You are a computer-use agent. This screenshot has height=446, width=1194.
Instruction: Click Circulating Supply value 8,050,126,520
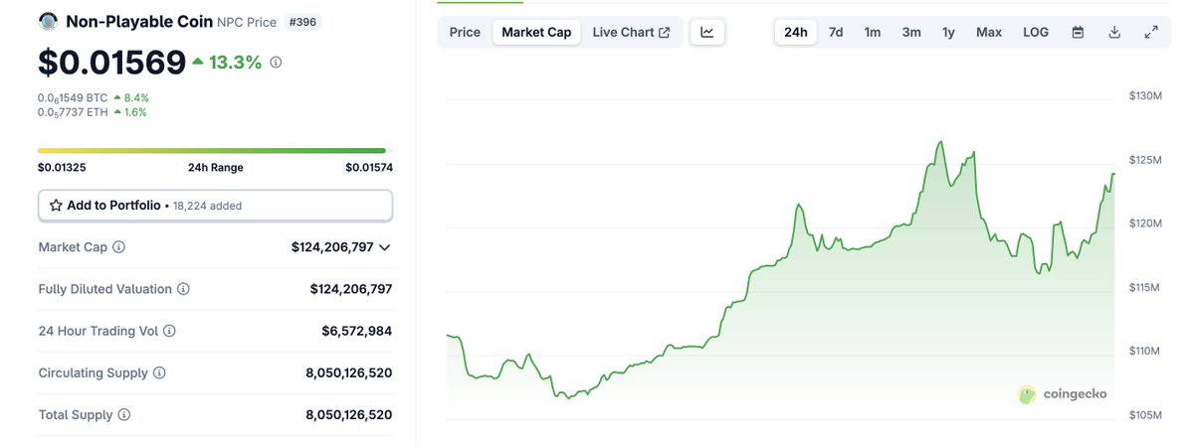tap(349, 372)
